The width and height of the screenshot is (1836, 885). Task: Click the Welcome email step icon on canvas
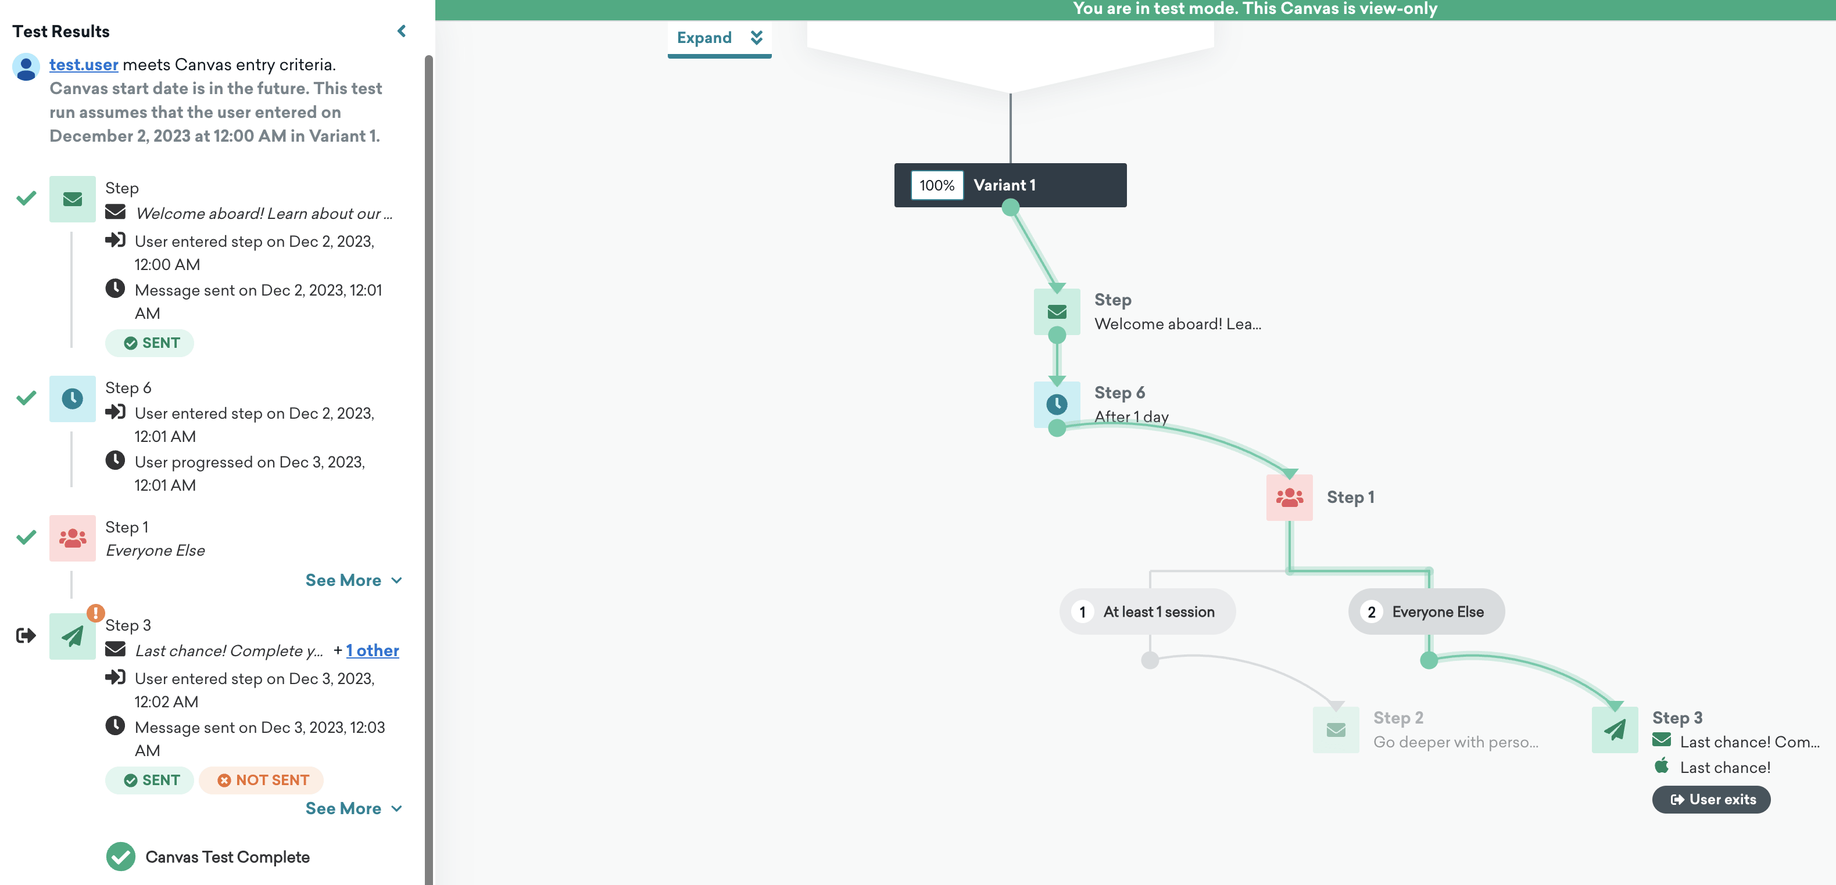[1056, 312]
